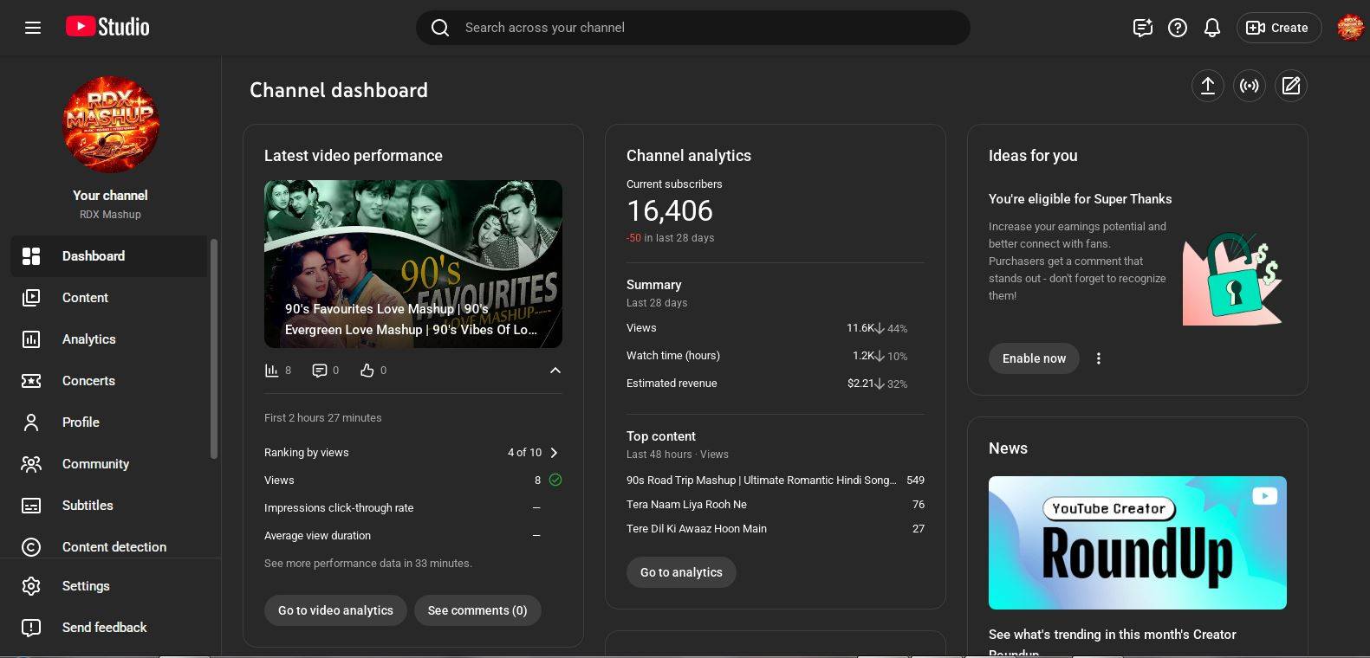Open the Help question mark icon
The image size is (1370, 658).
[x=1177, y=28]
